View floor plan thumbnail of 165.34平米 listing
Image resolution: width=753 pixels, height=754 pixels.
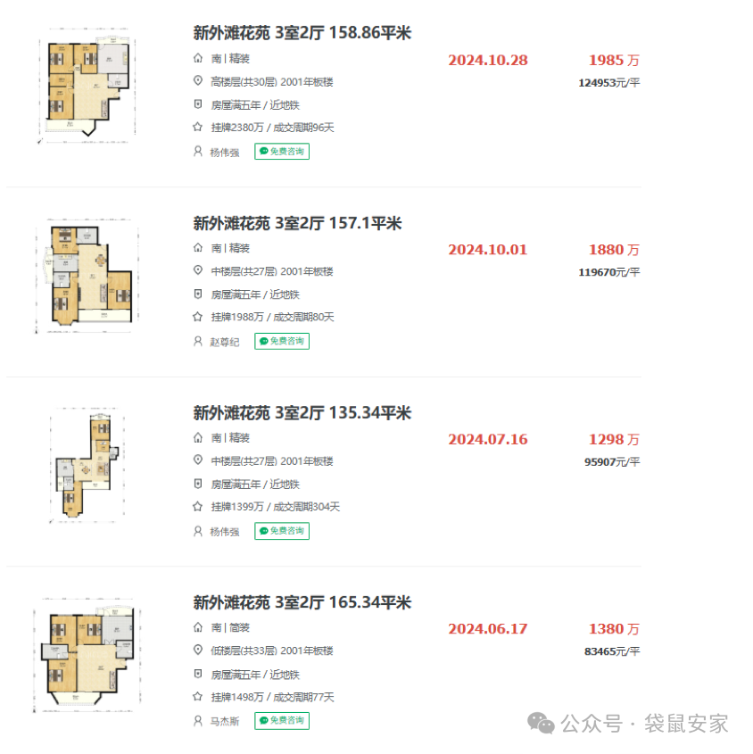[87, 655]
